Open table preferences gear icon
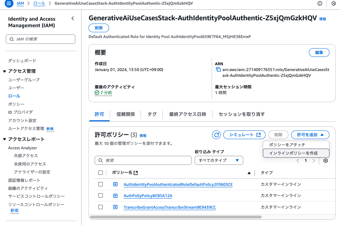 [x=325, y=161]
